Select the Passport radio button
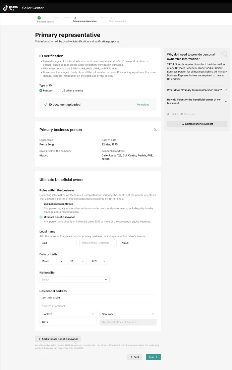Image resolution: width=232 pixels, height=370 pixels. 41,90
